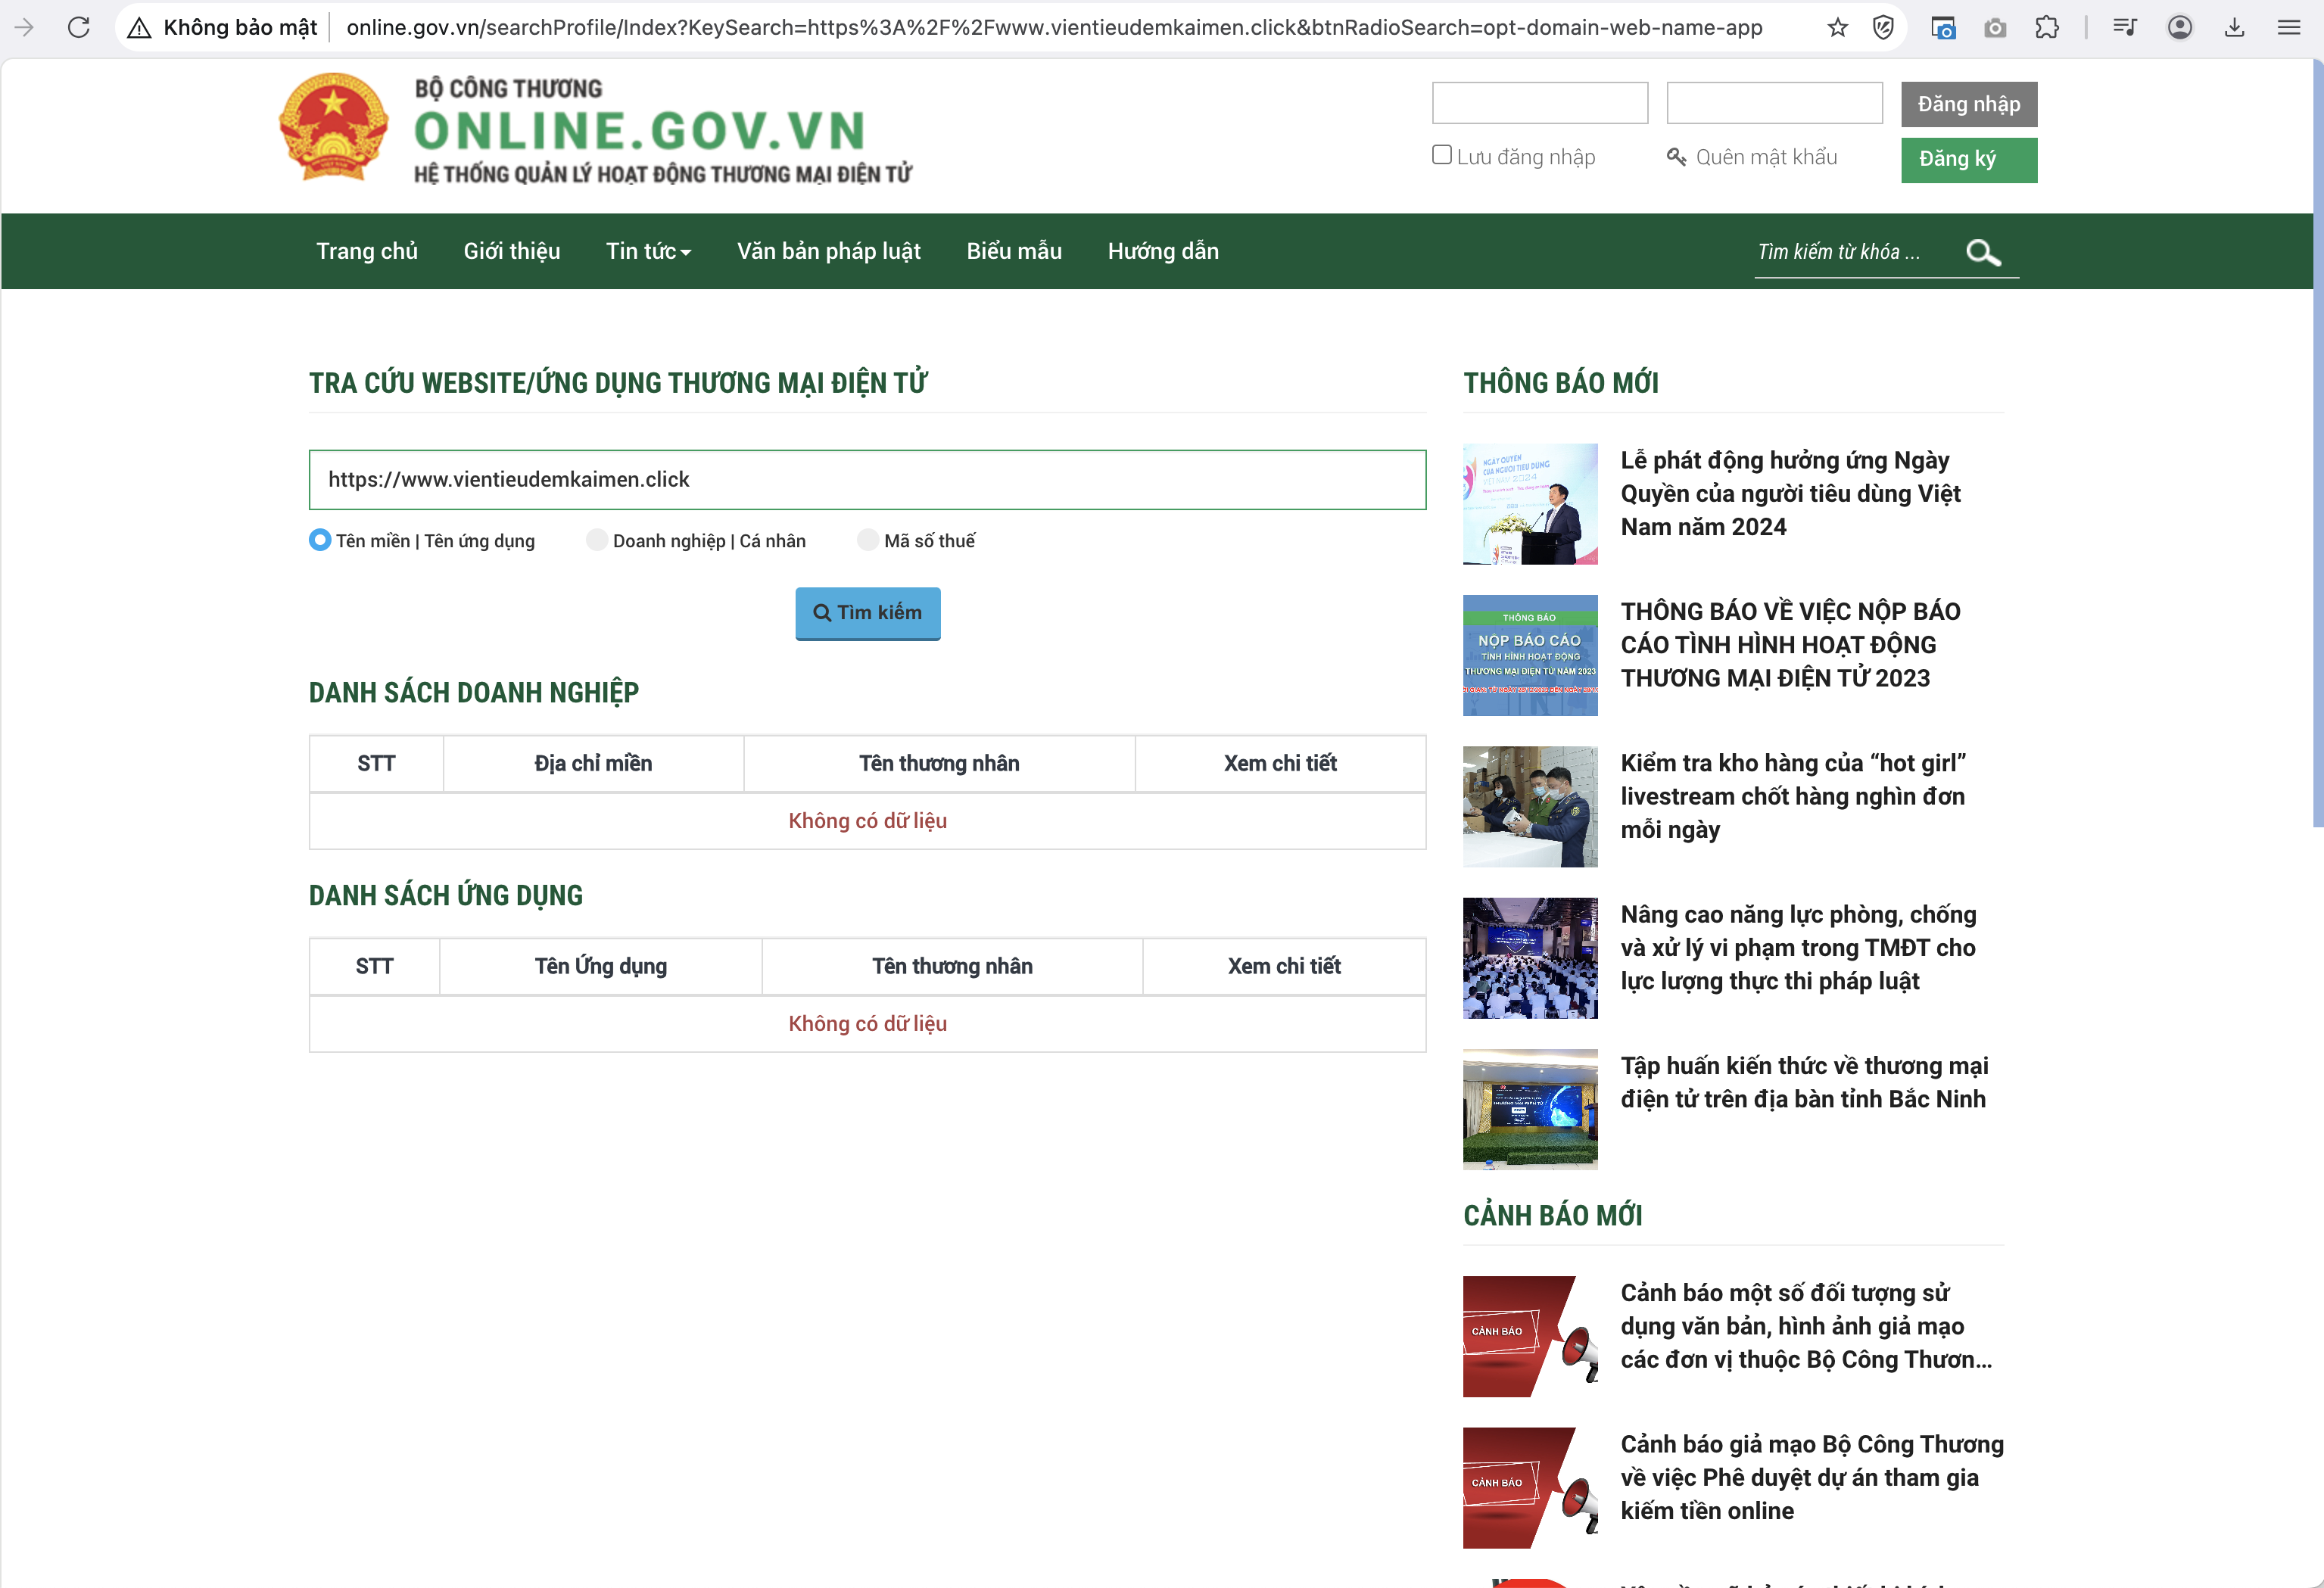
Task: Bookmark this page with the star icon
Action: click(x=1837, y=27)
